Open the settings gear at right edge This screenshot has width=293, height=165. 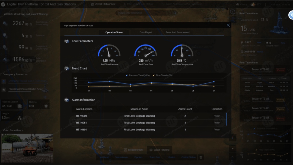(x=291, y=15)
